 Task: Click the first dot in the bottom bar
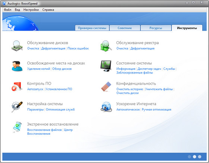point(190,157)
